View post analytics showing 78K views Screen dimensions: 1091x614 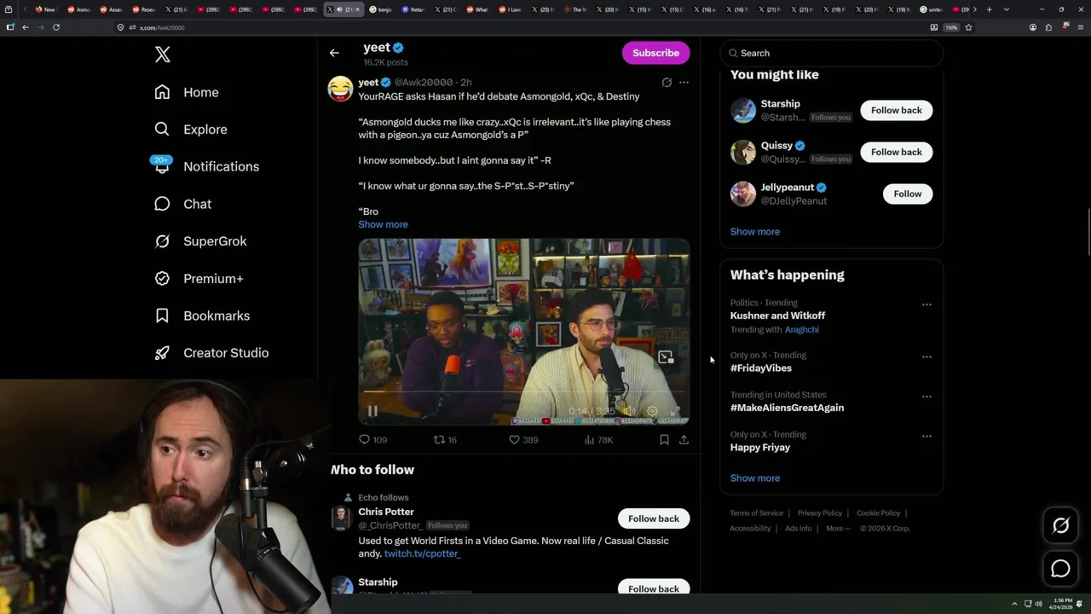click(x=598, y=440)
